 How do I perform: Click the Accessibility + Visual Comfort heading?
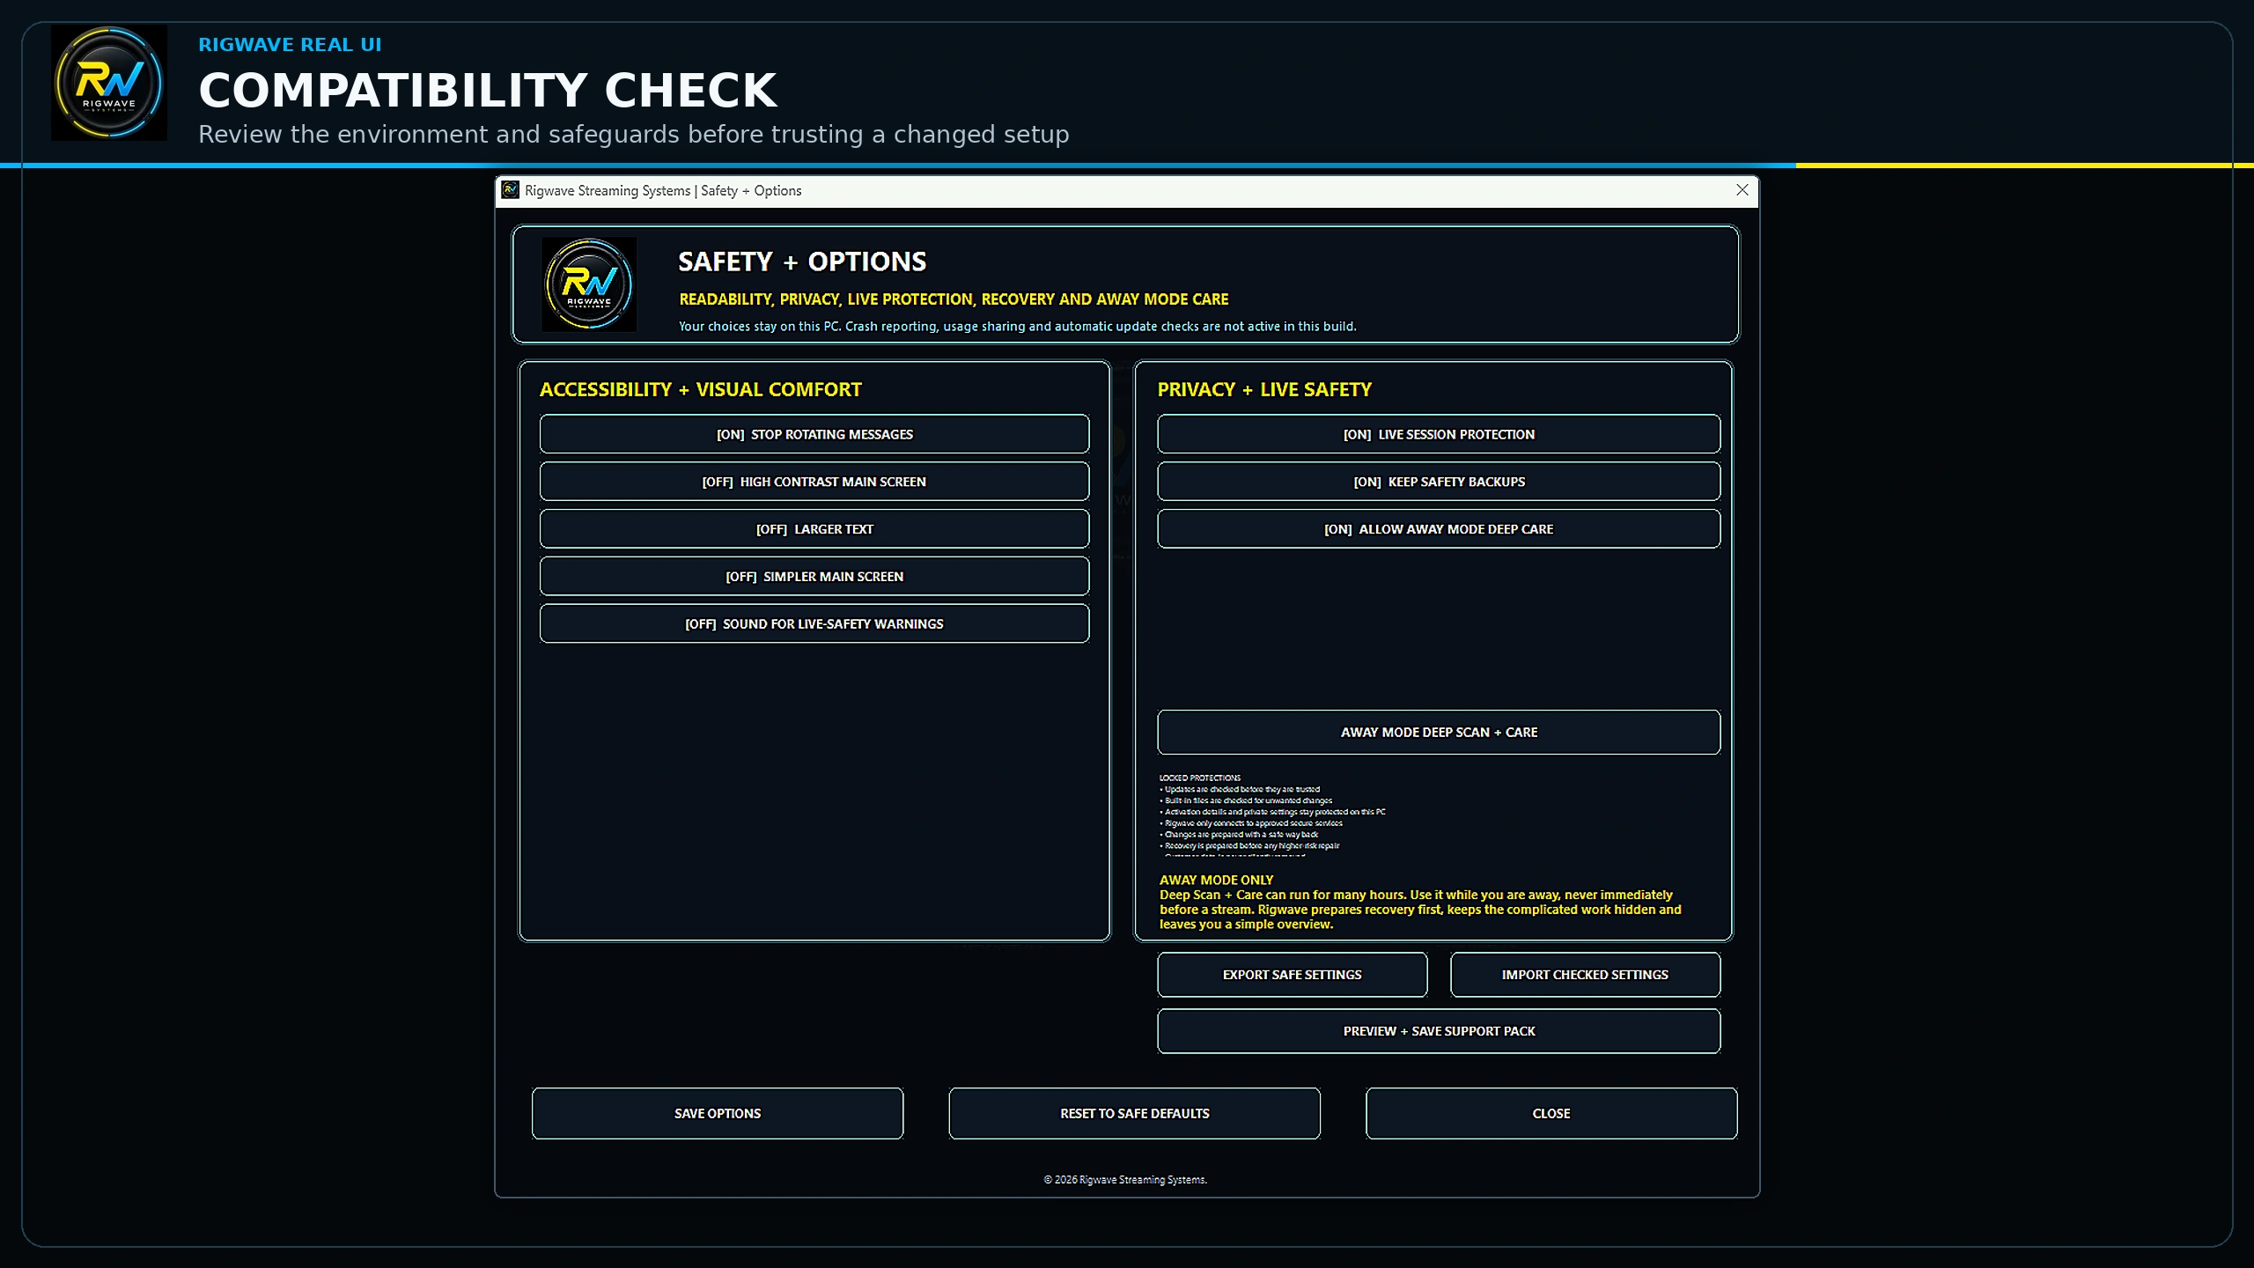coord(700,390)
